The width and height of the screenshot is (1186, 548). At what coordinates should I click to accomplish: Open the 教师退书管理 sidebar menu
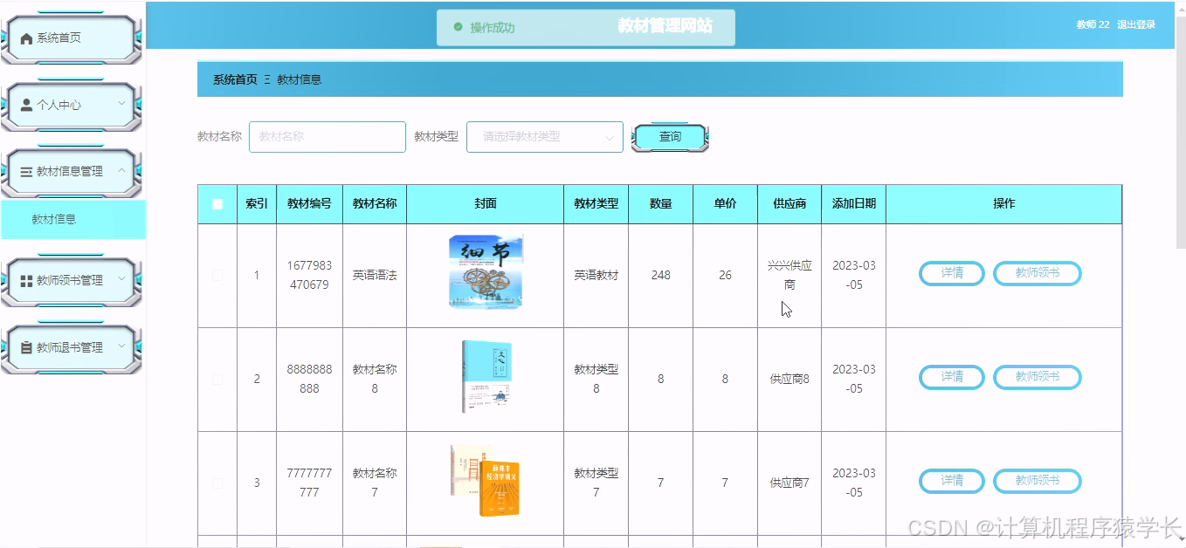[x=71, y=347]
